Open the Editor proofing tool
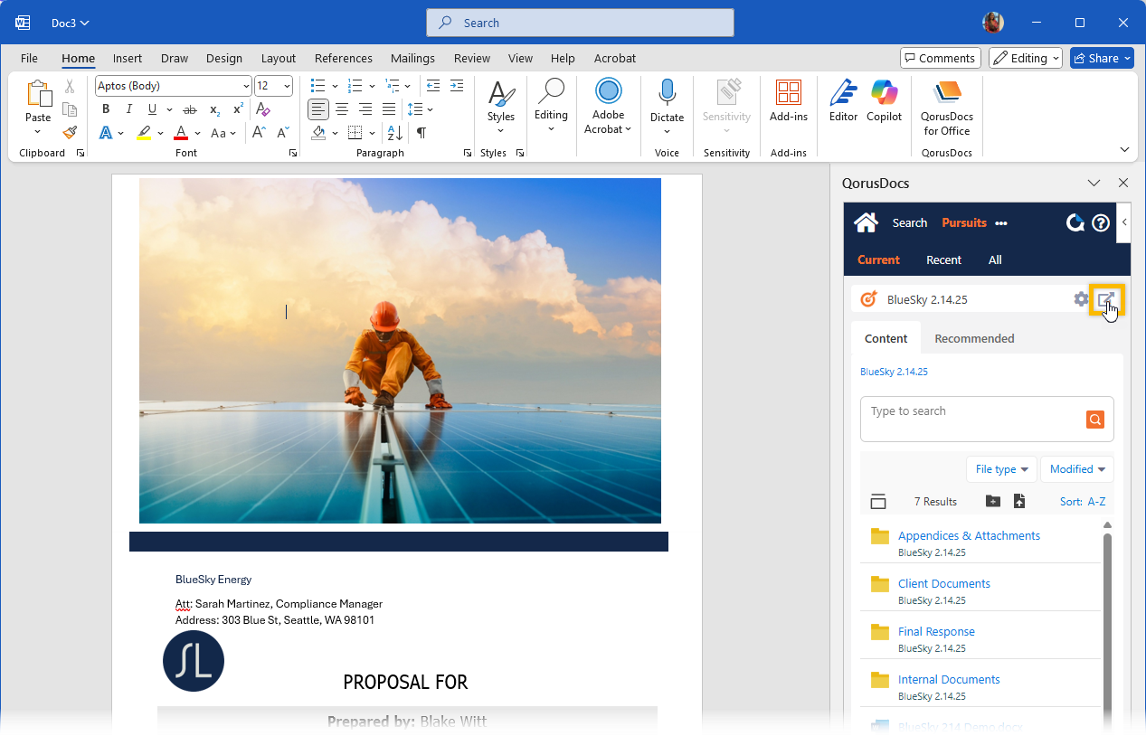The width and height of the screenshot is (1146, 736). 843,100
